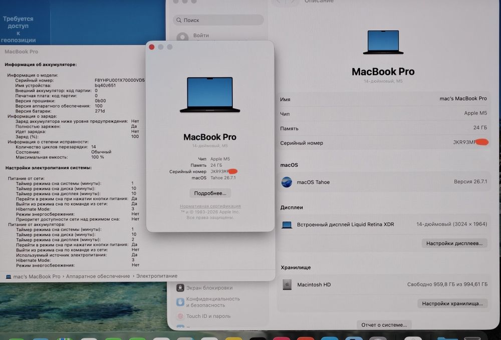Viewport: 501px width, 340px height.
Task: Click the Требуется доступ к геопозиции widget
Action: (18, 30)
